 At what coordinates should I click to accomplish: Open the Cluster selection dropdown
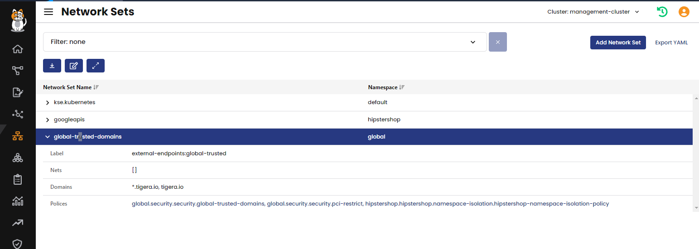[593, 12]
